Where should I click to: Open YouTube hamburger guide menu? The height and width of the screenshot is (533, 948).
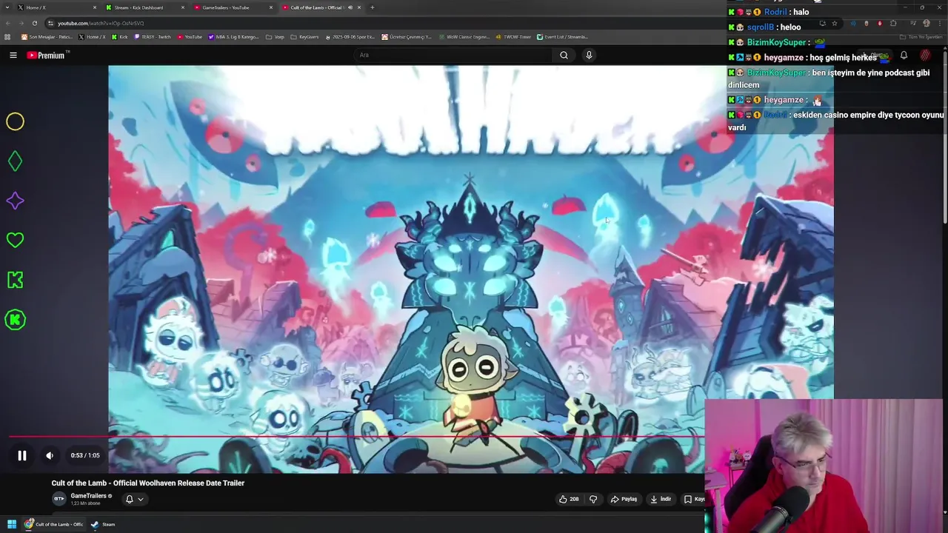pos(13,55)
